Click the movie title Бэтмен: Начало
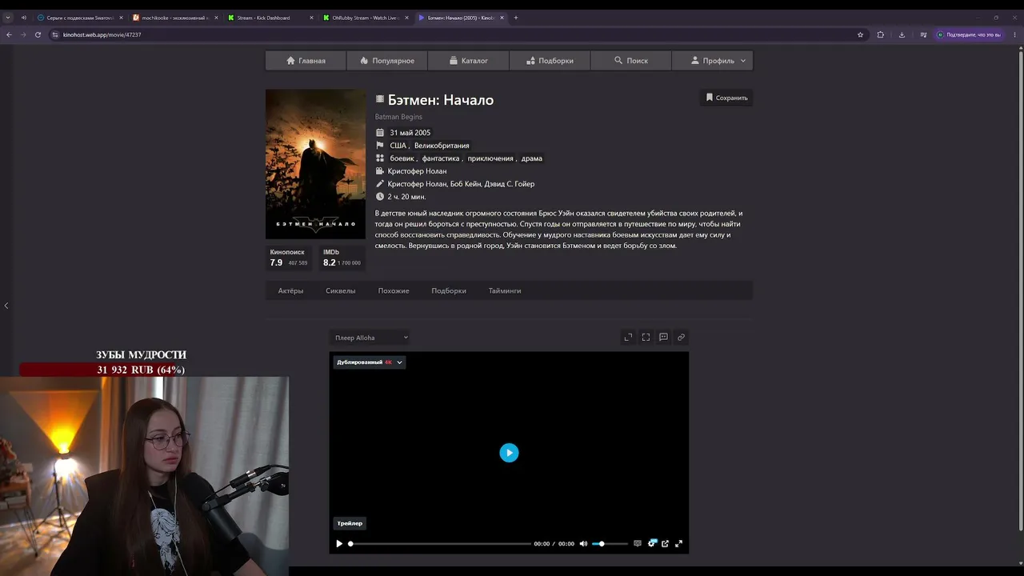 point(441,100)
